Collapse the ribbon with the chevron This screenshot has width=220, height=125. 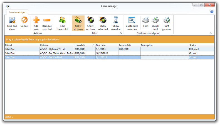click(211, 33)
